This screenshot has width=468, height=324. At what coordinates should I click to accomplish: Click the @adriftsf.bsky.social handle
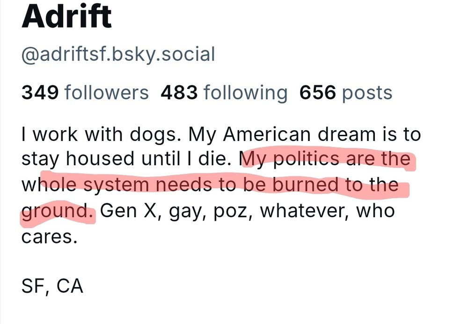pyautogui.click(x=118, y=55)
